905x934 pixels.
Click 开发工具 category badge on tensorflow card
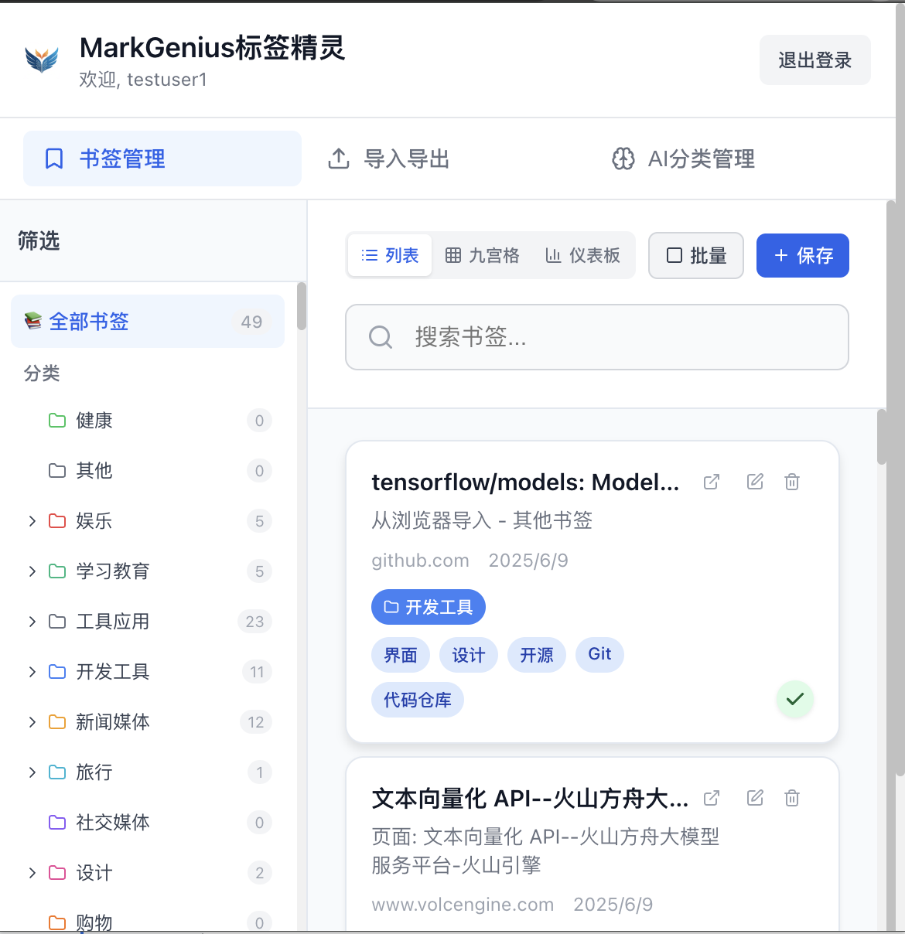(x=429, y=608)
